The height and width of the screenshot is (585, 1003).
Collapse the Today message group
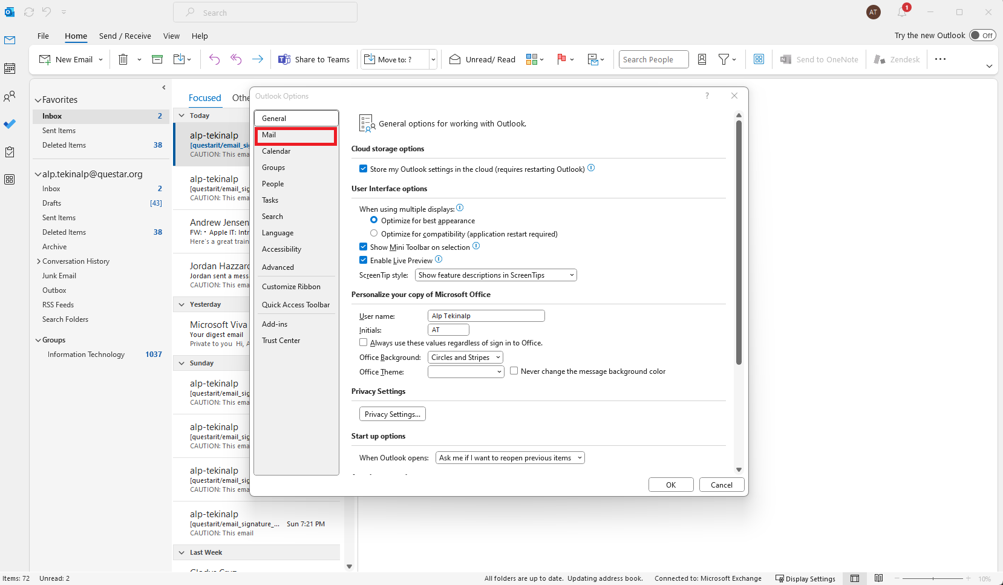tap(181, 116)
